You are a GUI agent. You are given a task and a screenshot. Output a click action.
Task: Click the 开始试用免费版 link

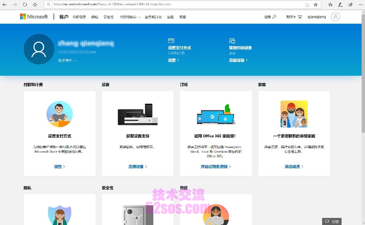(x=216, y=167)
